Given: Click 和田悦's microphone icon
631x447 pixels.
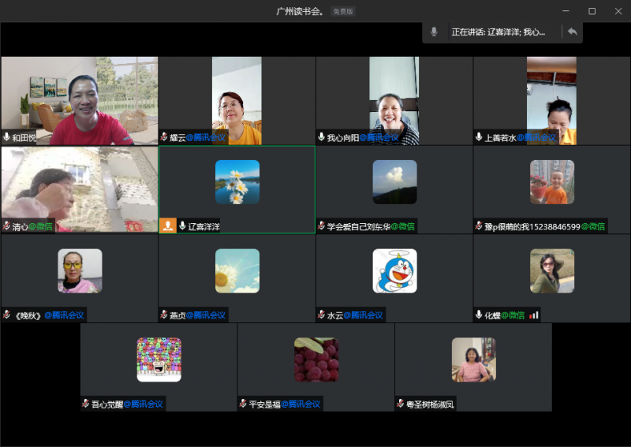Looking at the screenshot, I should coord(7,137).
